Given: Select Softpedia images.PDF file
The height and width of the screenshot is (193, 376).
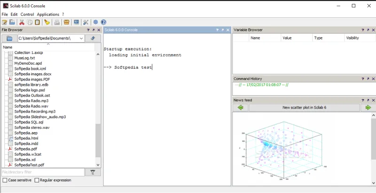Looking at the screenshot, I should click(32, 80).
